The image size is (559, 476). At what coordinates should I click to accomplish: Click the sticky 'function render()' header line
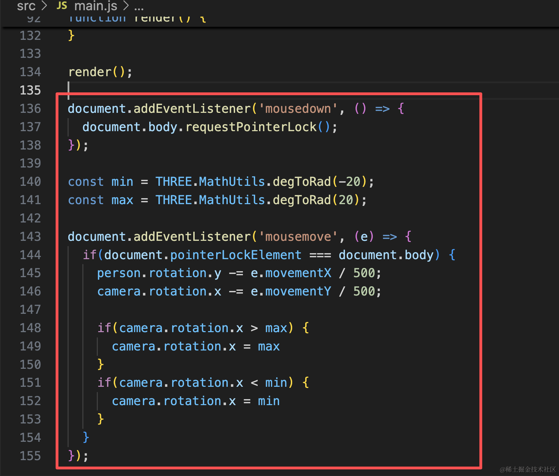click(137, 18)
